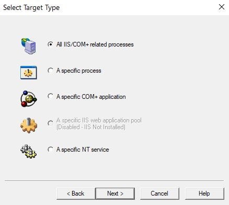Image resolution: width=229 pixels, height=205 pixels.
Task: Click the 'A specific COM+ application' label text
Action: click(91, 97)
